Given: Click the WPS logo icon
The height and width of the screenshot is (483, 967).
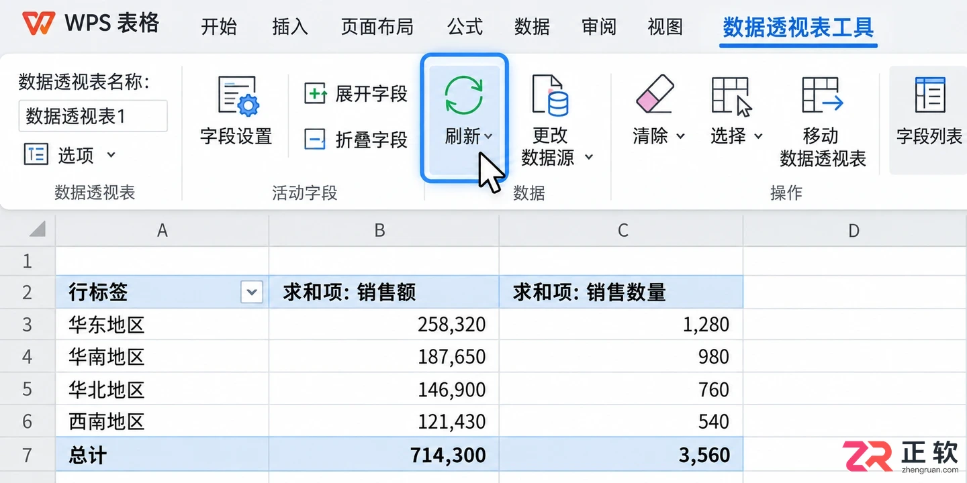Looking at the screenshot, I should point(38,23).
